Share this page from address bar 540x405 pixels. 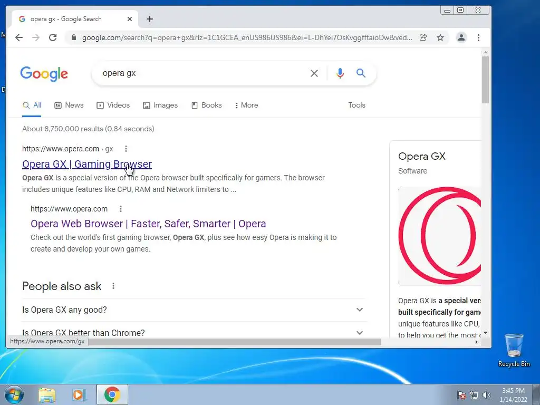pyautogui.click(x=423, y=37)
